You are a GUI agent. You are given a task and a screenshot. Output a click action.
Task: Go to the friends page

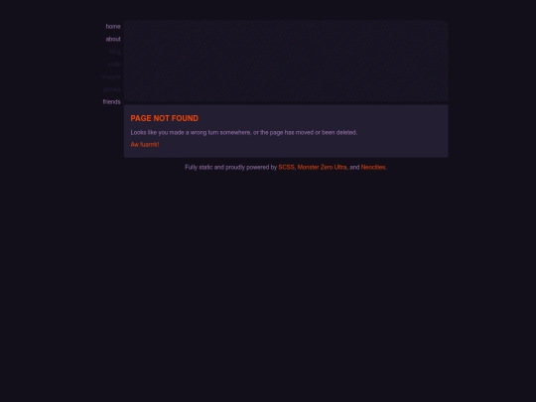click(x=111, y=102)
